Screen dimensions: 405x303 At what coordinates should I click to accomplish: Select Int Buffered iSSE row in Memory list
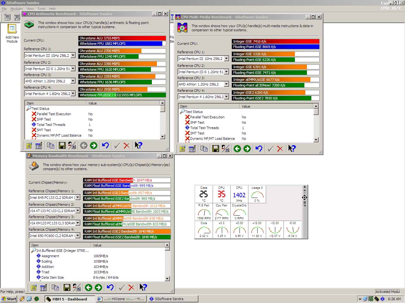coord(60,251)
